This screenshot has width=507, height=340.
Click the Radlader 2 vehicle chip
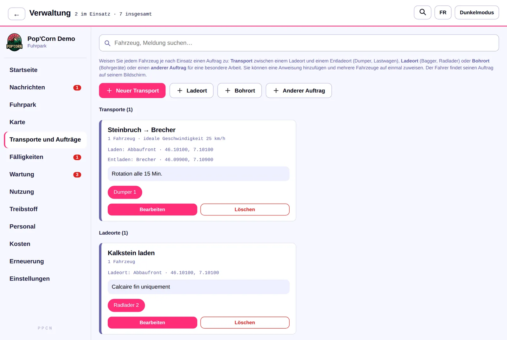point(126,305)
